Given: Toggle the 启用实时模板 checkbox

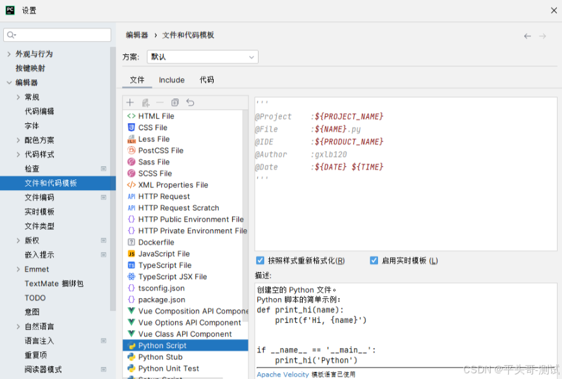Looking at the screenshot, I should [x=374, y=260].
